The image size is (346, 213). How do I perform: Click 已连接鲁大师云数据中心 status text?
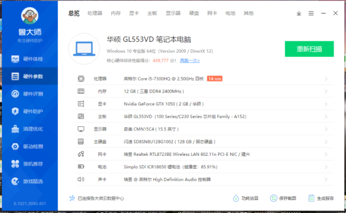101,198
